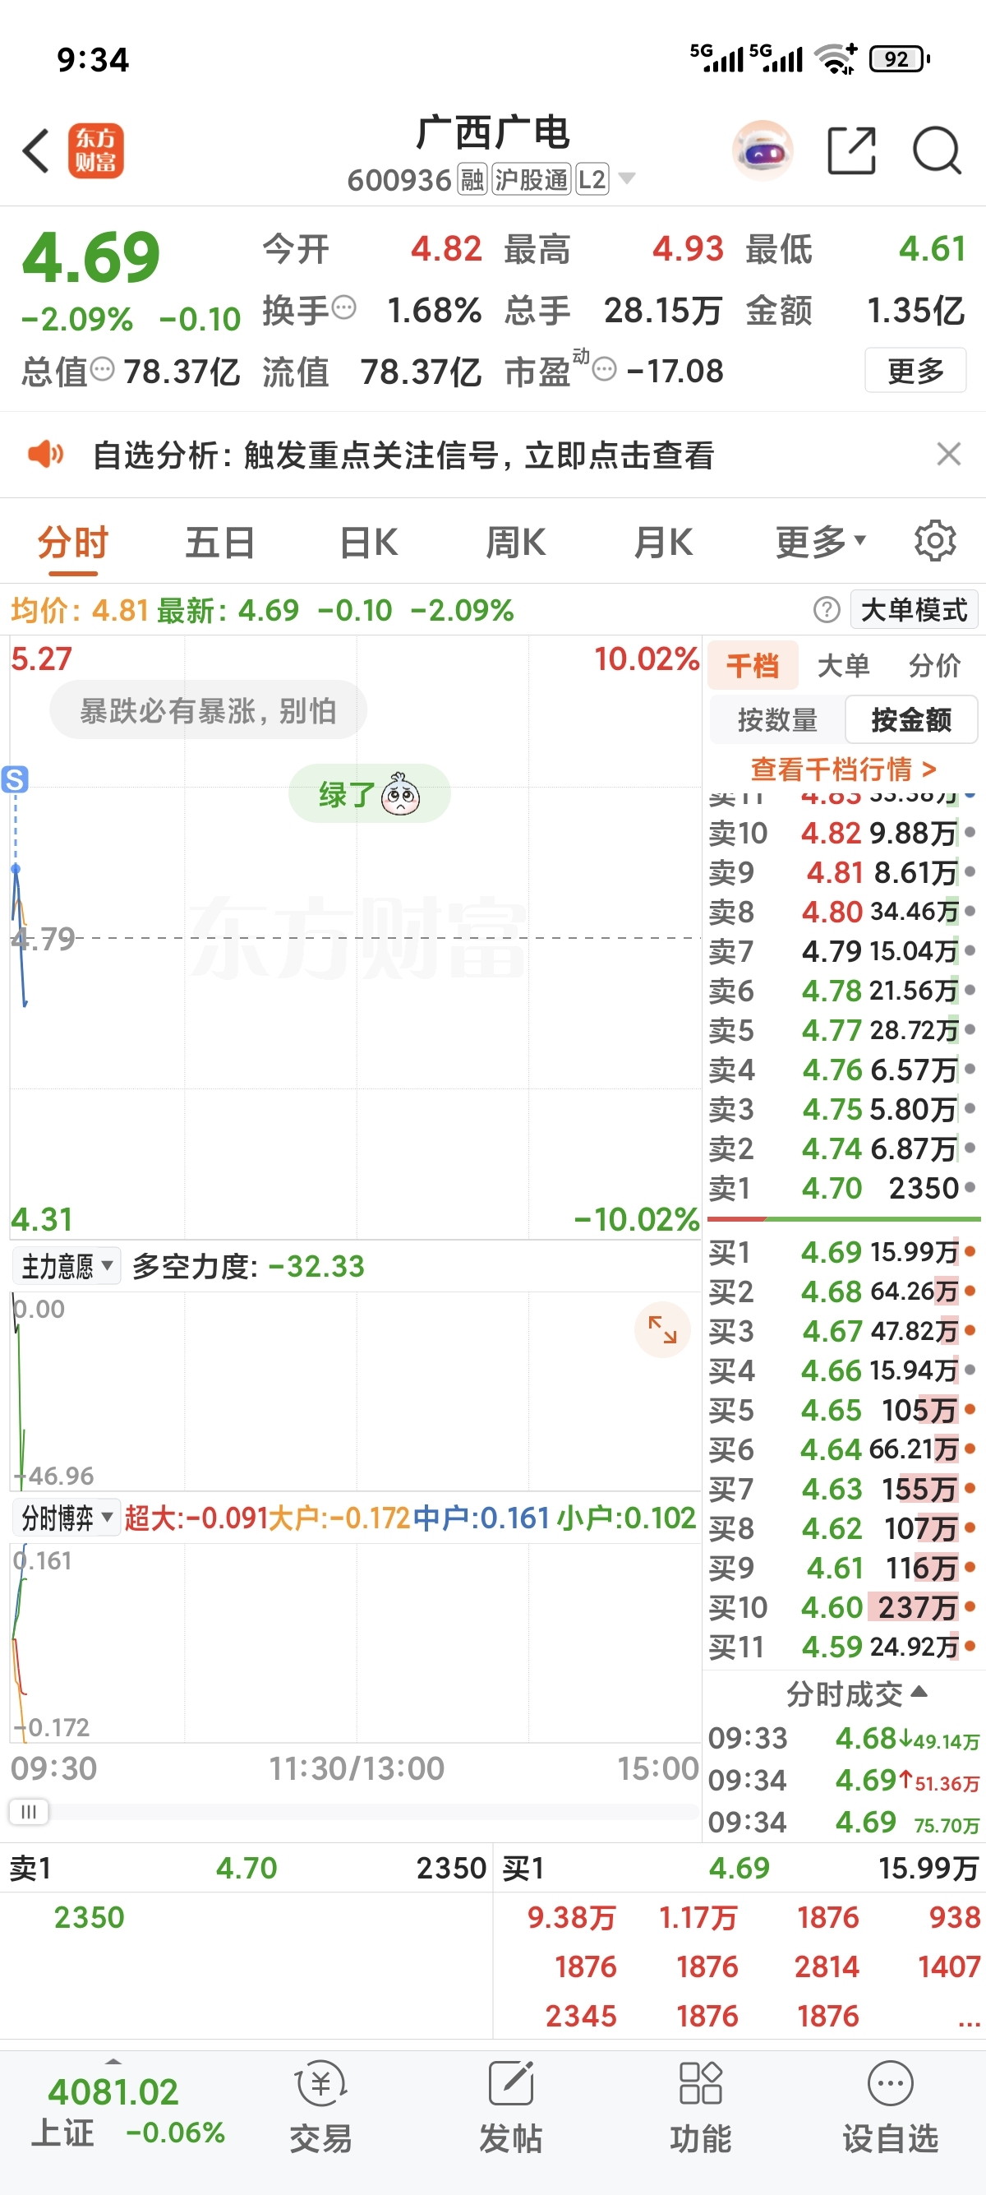Tap the 绿了 emoji comment bubble

369,794
